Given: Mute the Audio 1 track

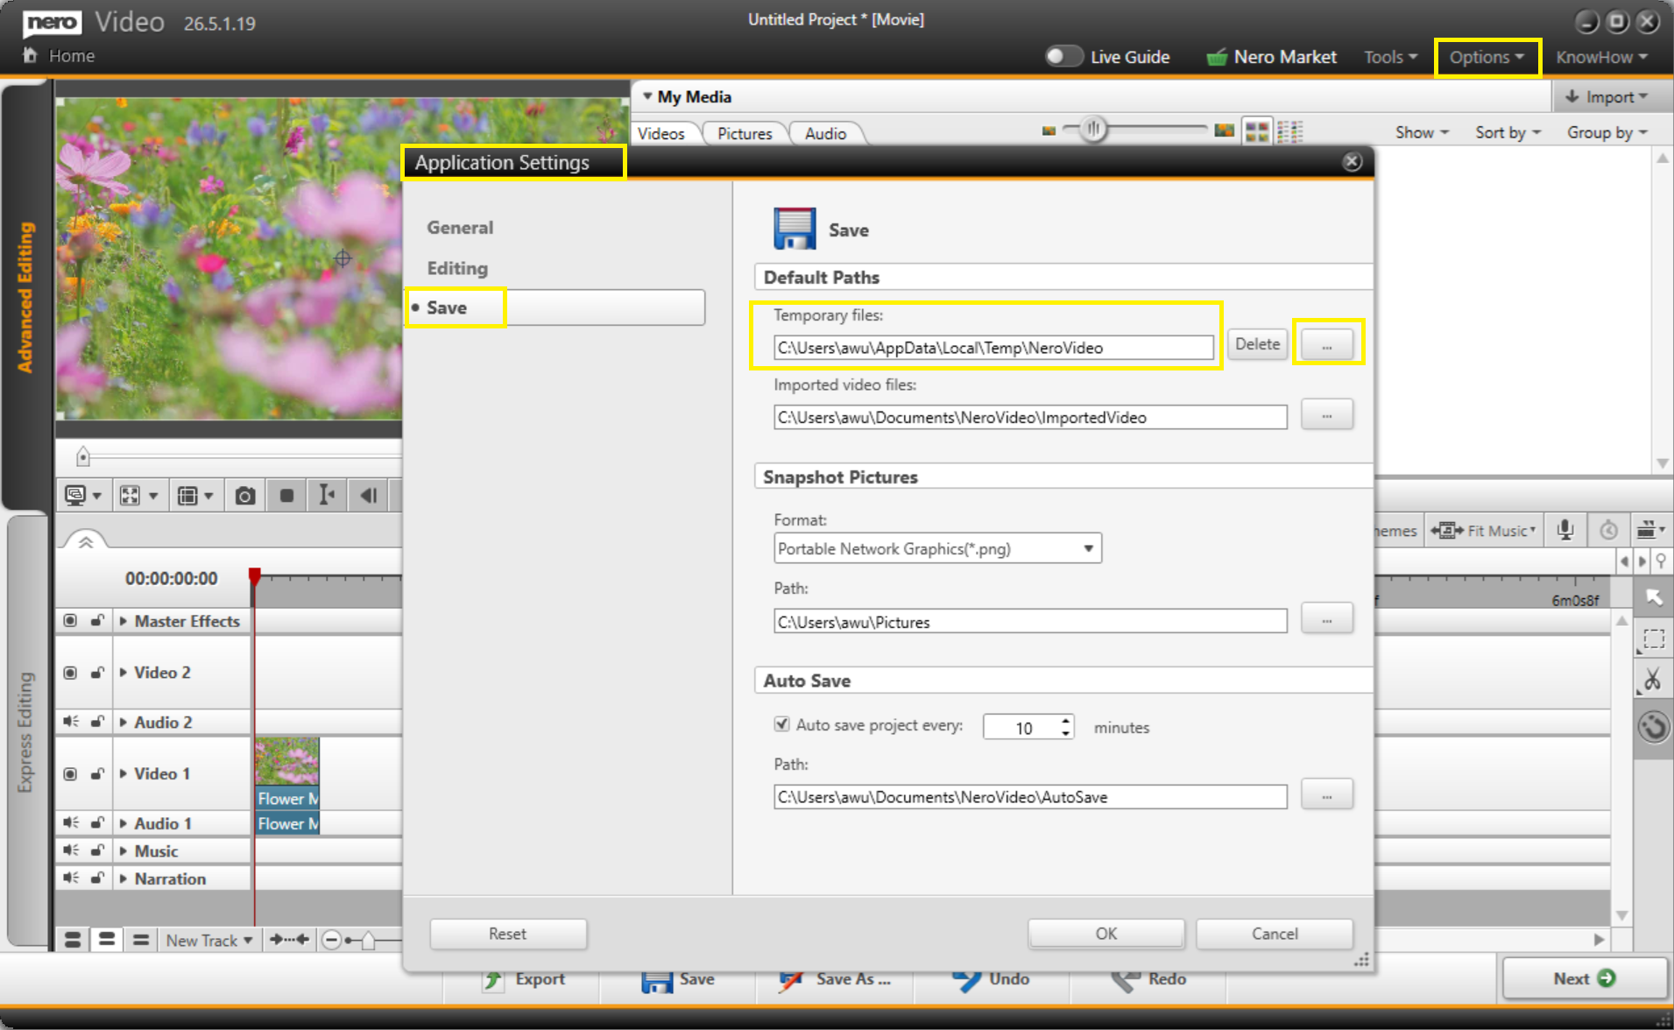Looking at the screenshot, I should [70, 823].
